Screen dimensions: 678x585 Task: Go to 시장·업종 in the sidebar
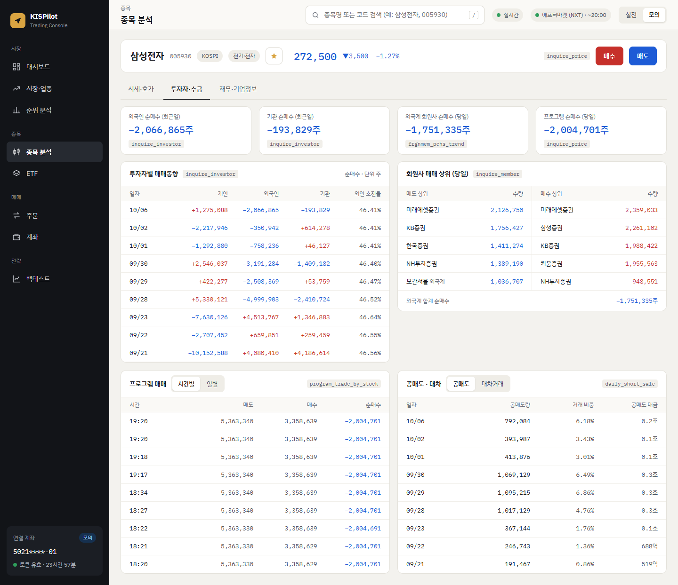coord(55,88)
